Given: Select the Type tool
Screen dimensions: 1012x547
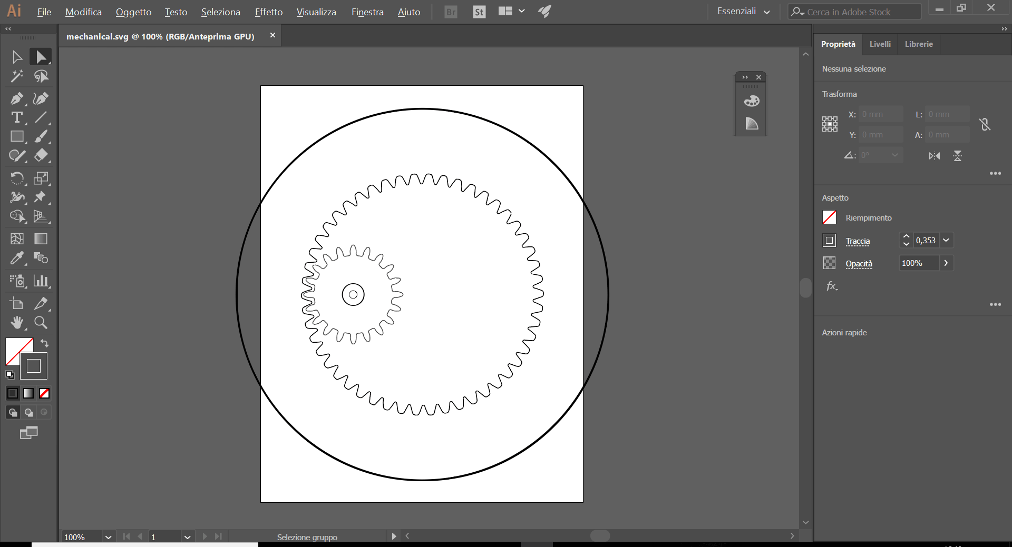Looking at the screenshot, I should click(17, 117).
